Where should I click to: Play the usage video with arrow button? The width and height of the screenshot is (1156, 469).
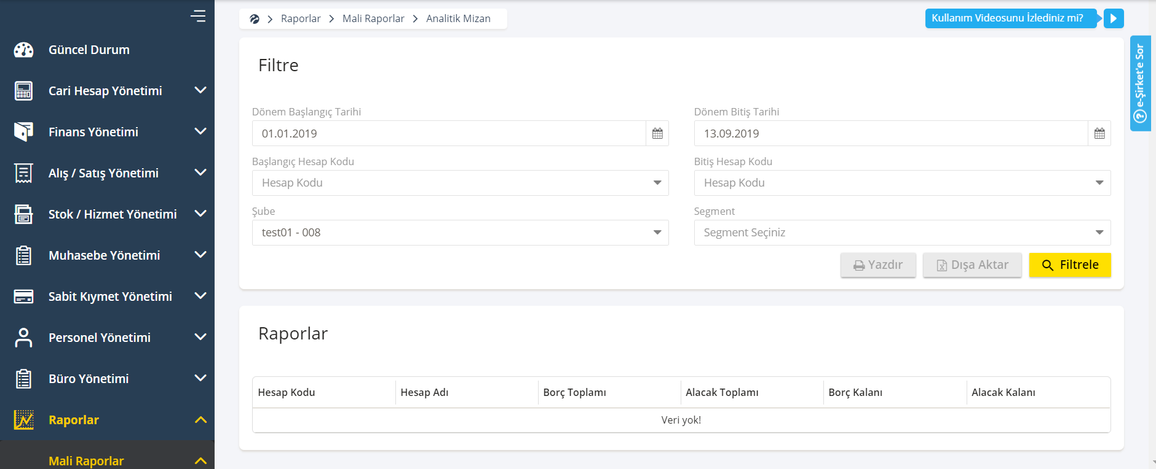click(1114, 18)
